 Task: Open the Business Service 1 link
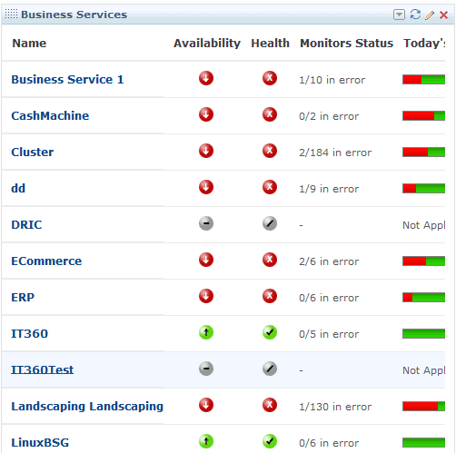click(x=67, y=80)
